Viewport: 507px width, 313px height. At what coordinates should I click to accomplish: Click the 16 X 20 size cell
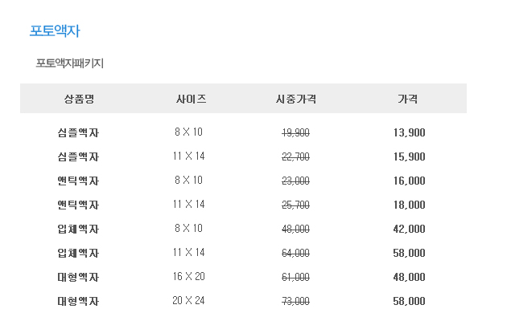189,276
